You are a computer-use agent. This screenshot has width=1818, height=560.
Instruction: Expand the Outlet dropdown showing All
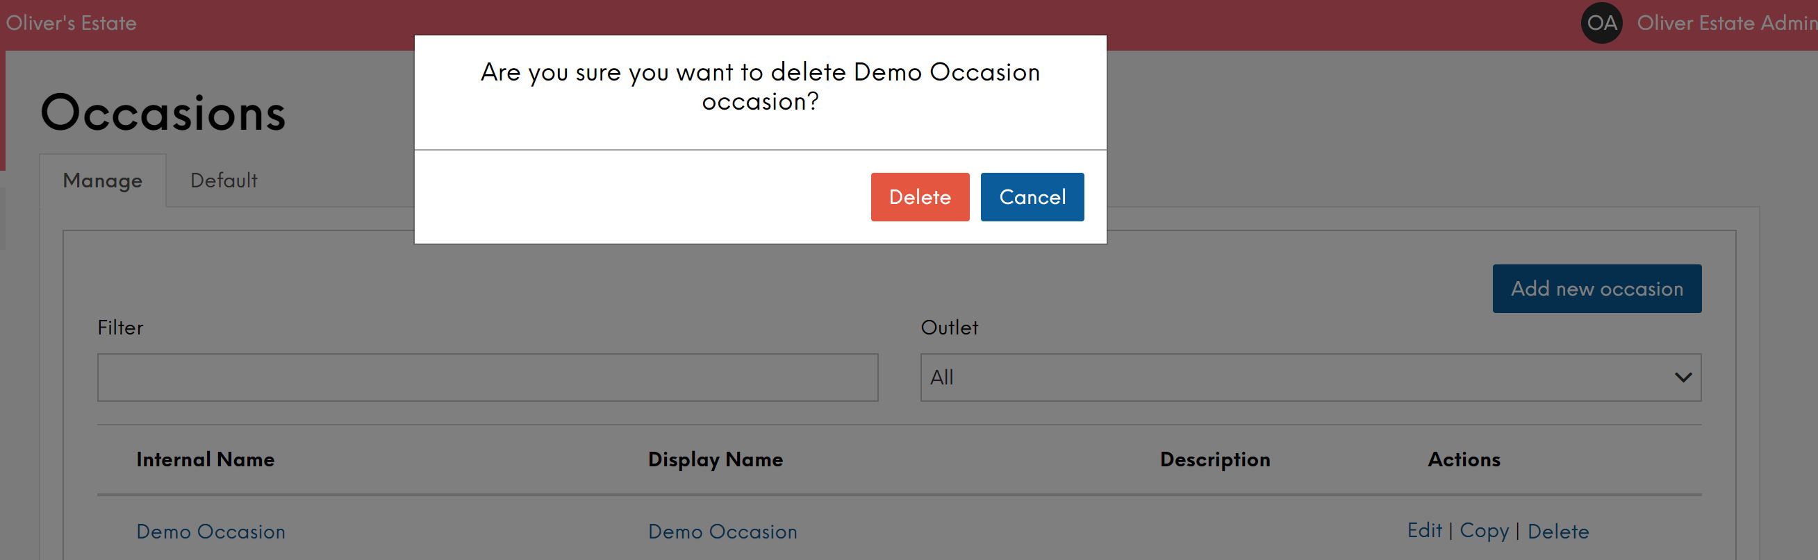[1311, 377]
